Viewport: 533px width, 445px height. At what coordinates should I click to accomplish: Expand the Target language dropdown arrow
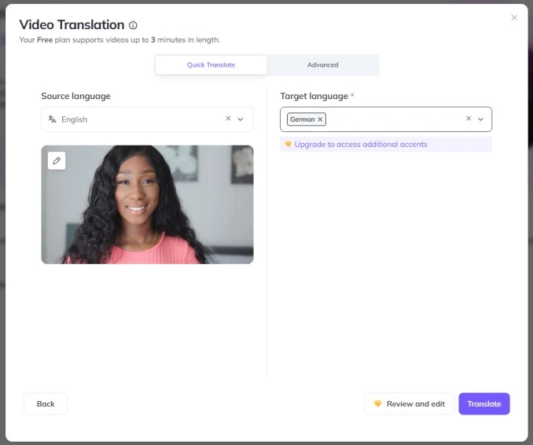[x=480, y=120]
